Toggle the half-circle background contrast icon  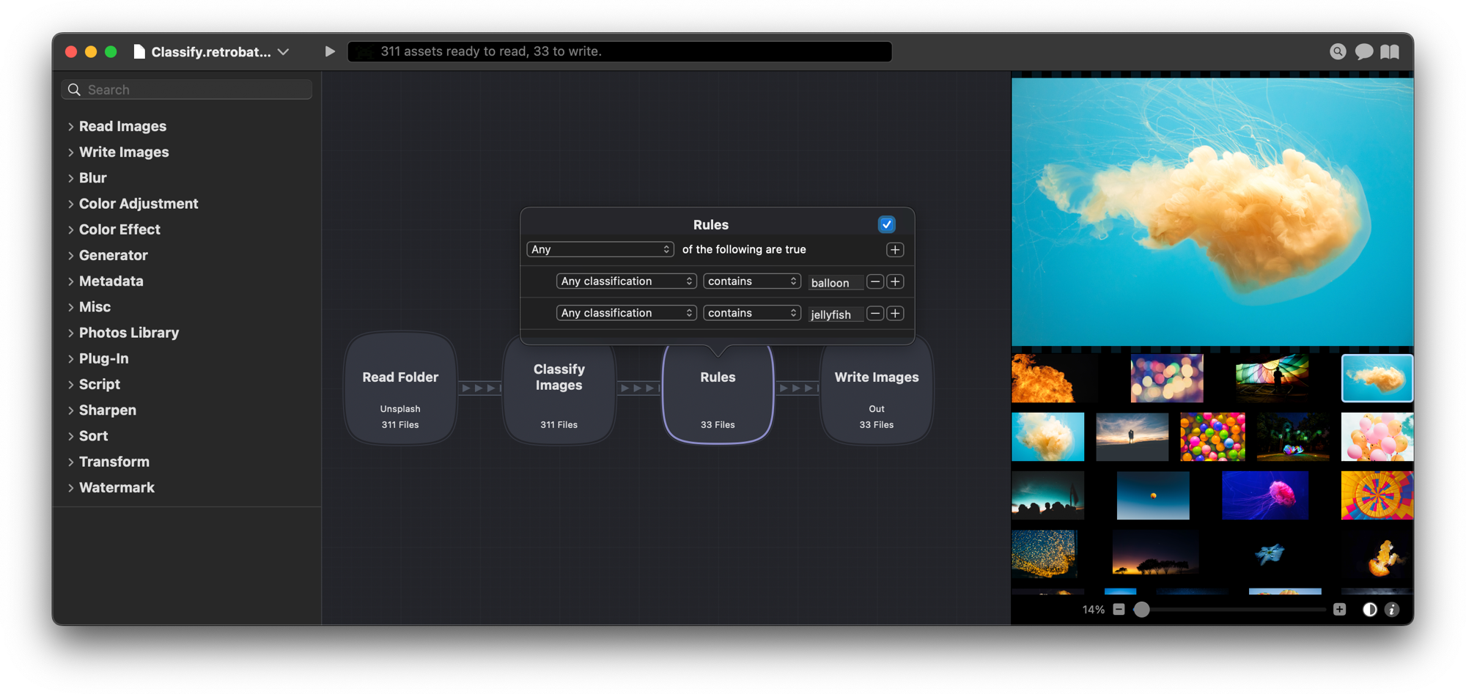(x=1369, y=610)
